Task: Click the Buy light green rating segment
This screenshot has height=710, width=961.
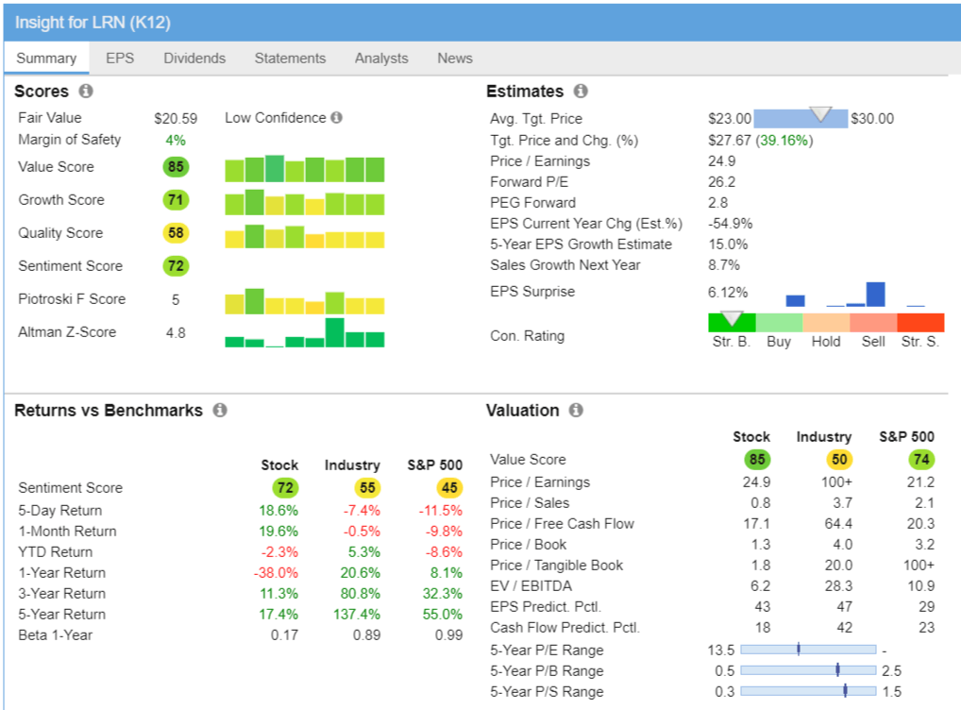Action: point(779,323)
